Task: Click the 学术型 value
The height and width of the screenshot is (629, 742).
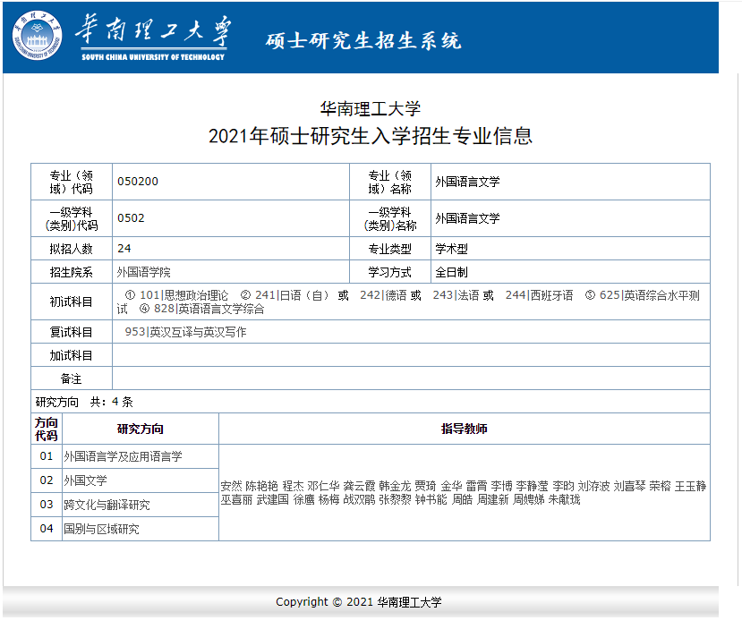Action: point(451,249)
